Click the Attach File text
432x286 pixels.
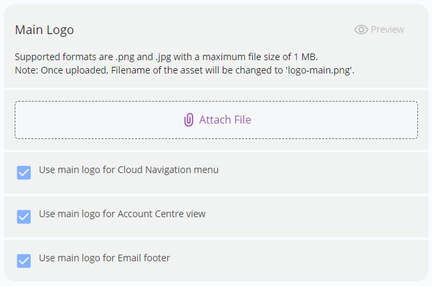(x=225, y=120)
